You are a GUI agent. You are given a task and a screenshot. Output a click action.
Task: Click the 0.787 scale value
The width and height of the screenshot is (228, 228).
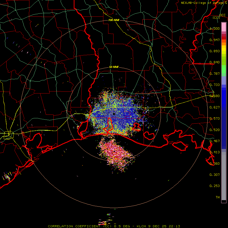click(x=215, y=73)
